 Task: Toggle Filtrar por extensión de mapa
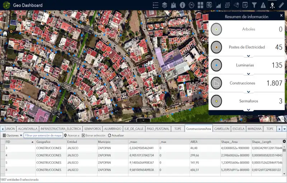tap(43, 135)
